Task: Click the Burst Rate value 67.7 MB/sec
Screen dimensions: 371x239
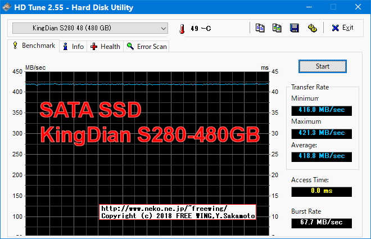Action: pyautogui.click(x=322, y=223)
